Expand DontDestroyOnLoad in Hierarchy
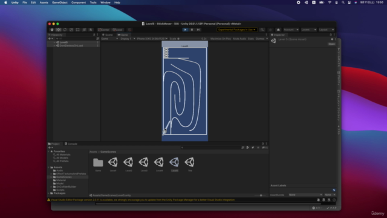Viewport: 387px width, 218px height. tap(54, 45)
